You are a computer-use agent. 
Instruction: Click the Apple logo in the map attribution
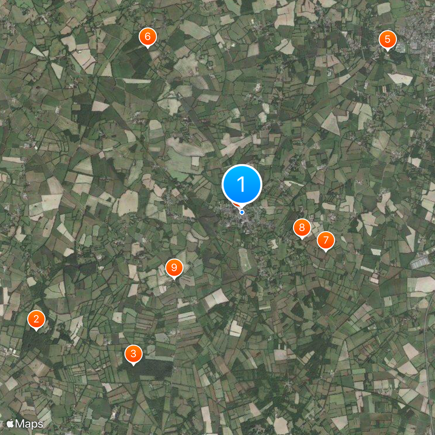coord(10,424)
